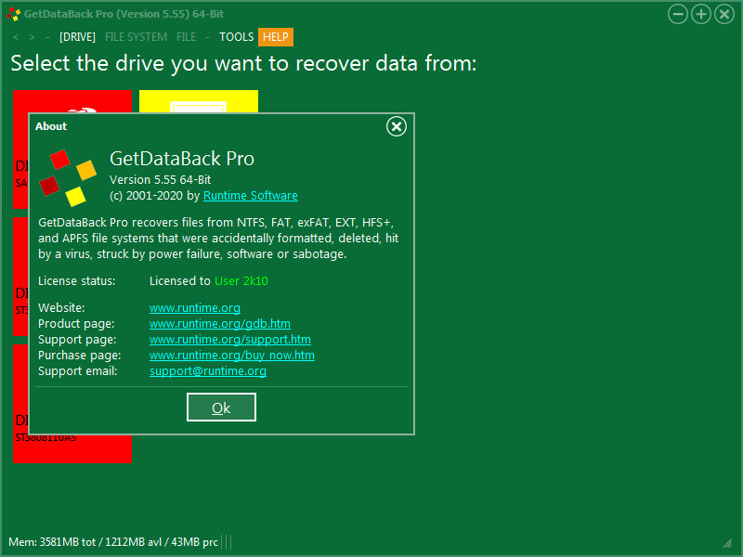Maximize the GetDataBack window with plus icon
Viewport: 743px width, 557px height.
point(701,14)
